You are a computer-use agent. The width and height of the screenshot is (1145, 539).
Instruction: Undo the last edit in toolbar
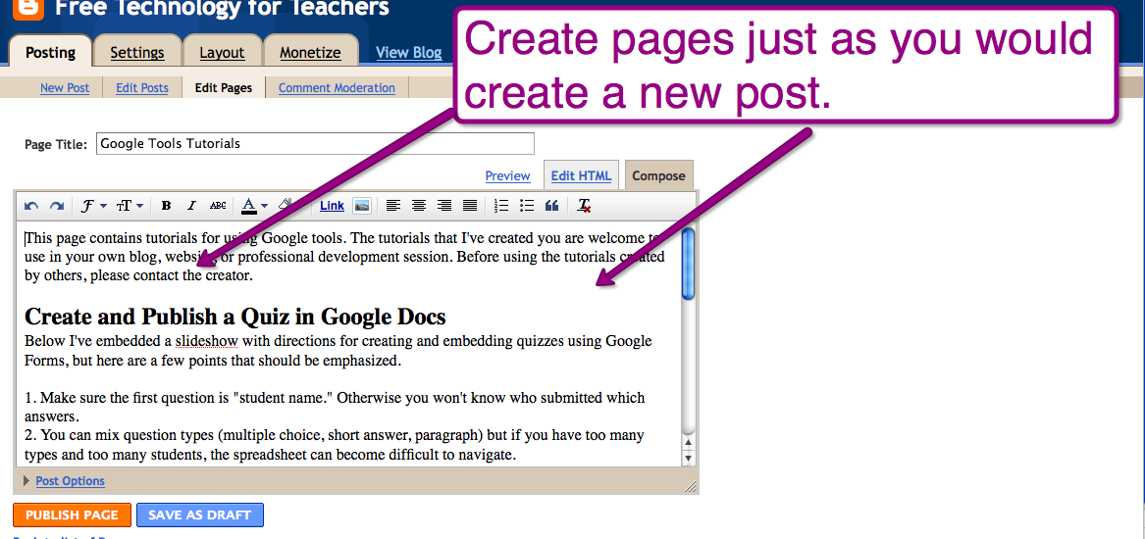tap(31, 207)
